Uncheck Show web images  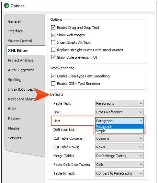pyautogui.click(x=53, y=35)
